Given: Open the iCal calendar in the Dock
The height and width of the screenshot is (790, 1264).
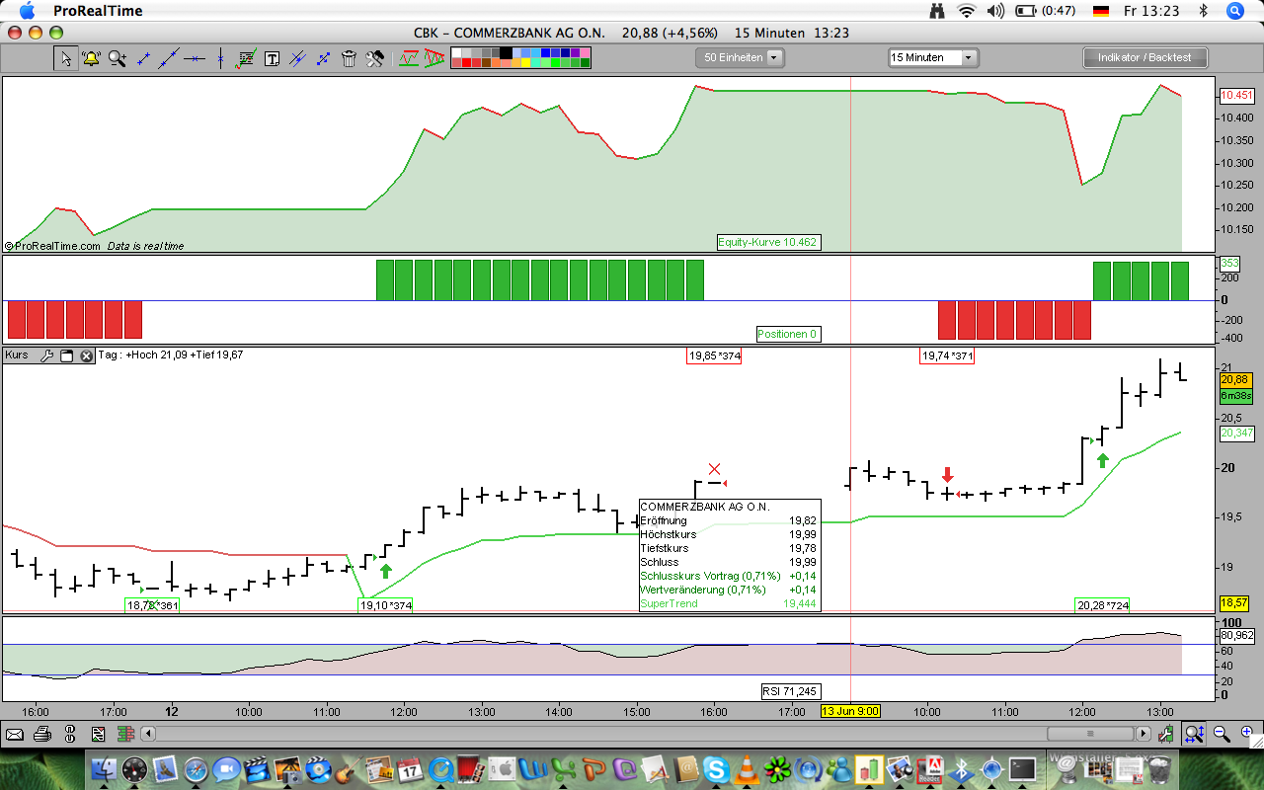Looking at the screenshot, I should point(410,769).
